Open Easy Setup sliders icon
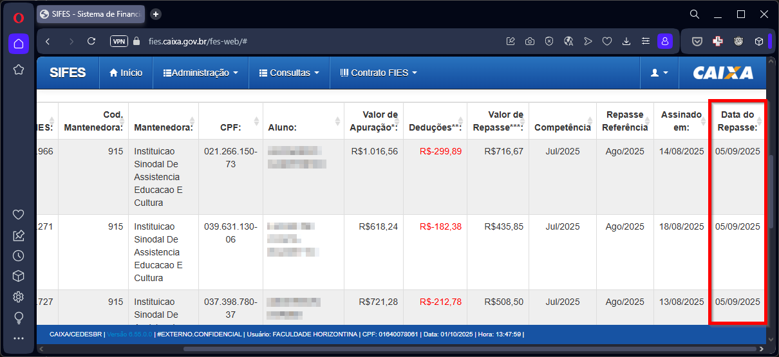The image size is (779, 357). (645, 41)
